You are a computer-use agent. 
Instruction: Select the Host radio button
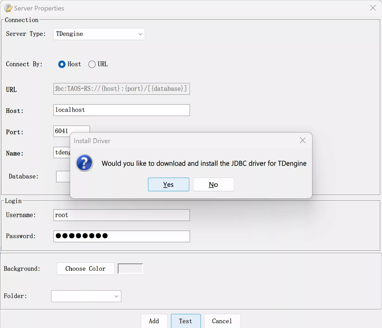click(62, 64)
